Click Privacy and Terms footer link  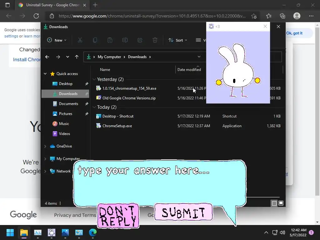pyautogui.click(x=75, y=215)
